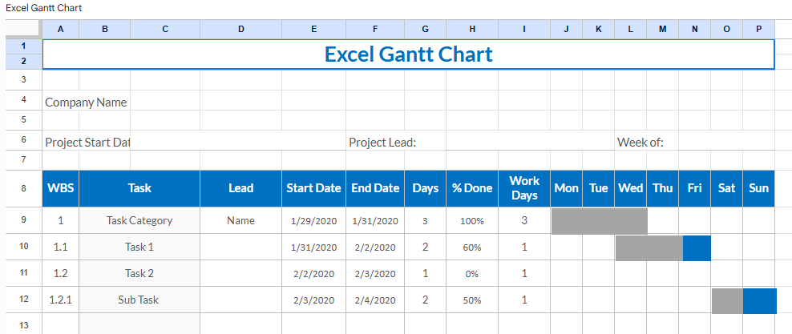Screen dimensions: 792x334
Task: Select the column D header
Action: click(x=240, y=30)
